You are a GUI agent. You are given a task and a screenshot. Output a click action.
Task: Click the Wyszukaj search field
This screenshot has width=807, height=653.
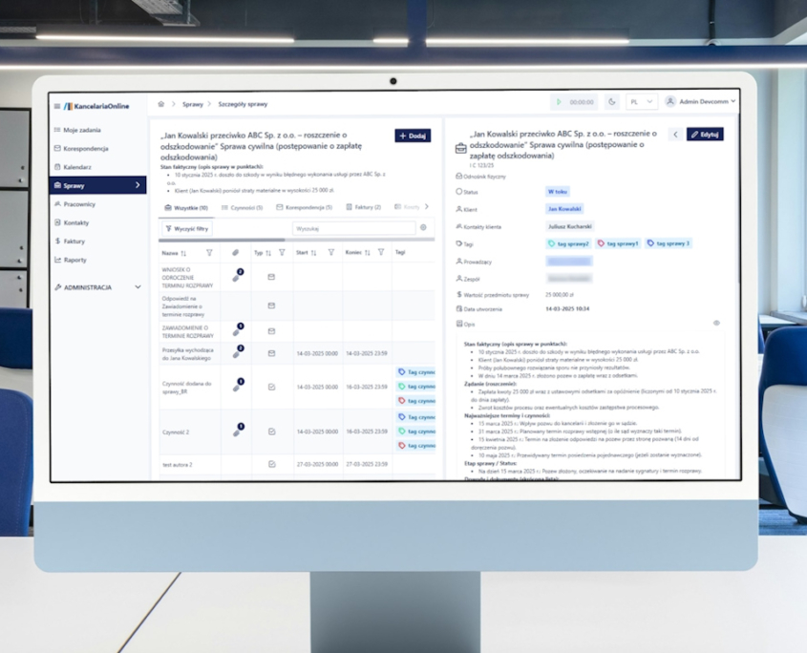[x=353, y=228]
